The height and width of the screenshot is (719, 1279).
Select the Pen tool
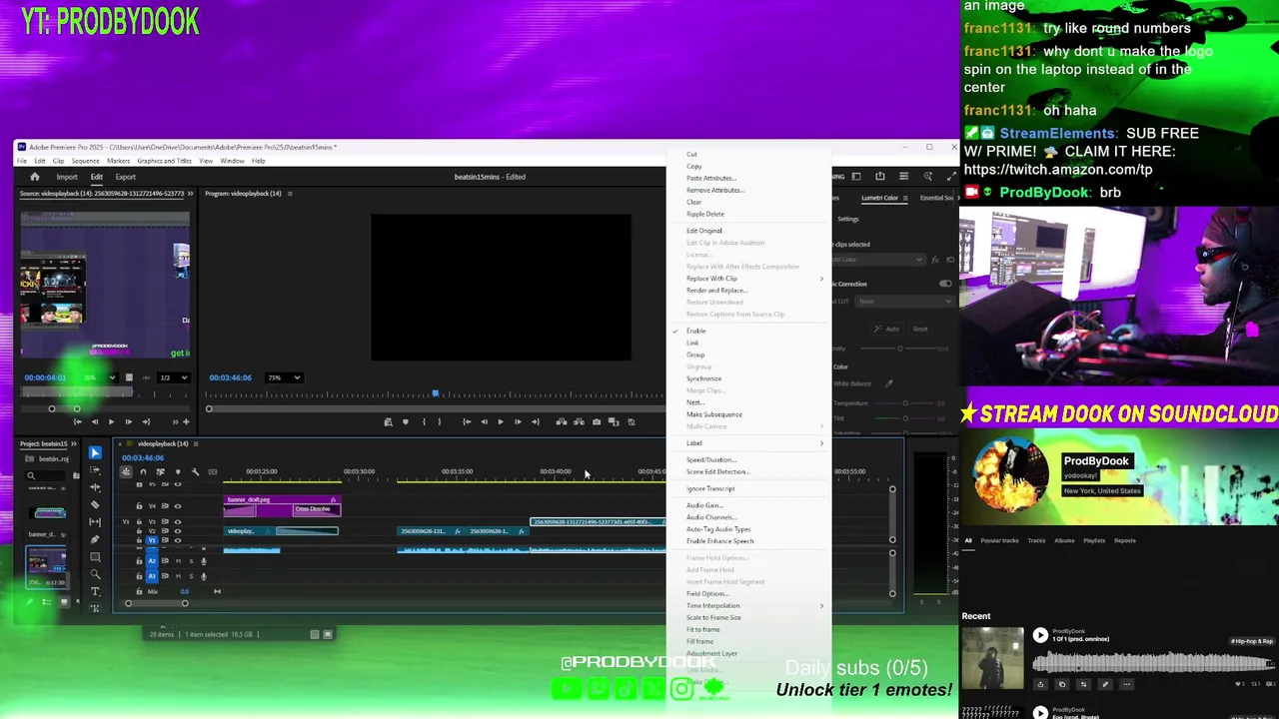tap(95, 540)
